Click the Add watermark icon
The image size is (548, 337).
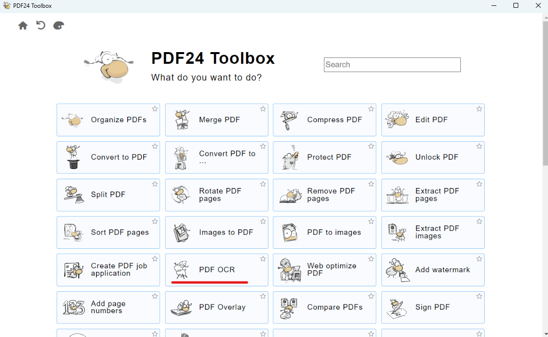[397, 270]
